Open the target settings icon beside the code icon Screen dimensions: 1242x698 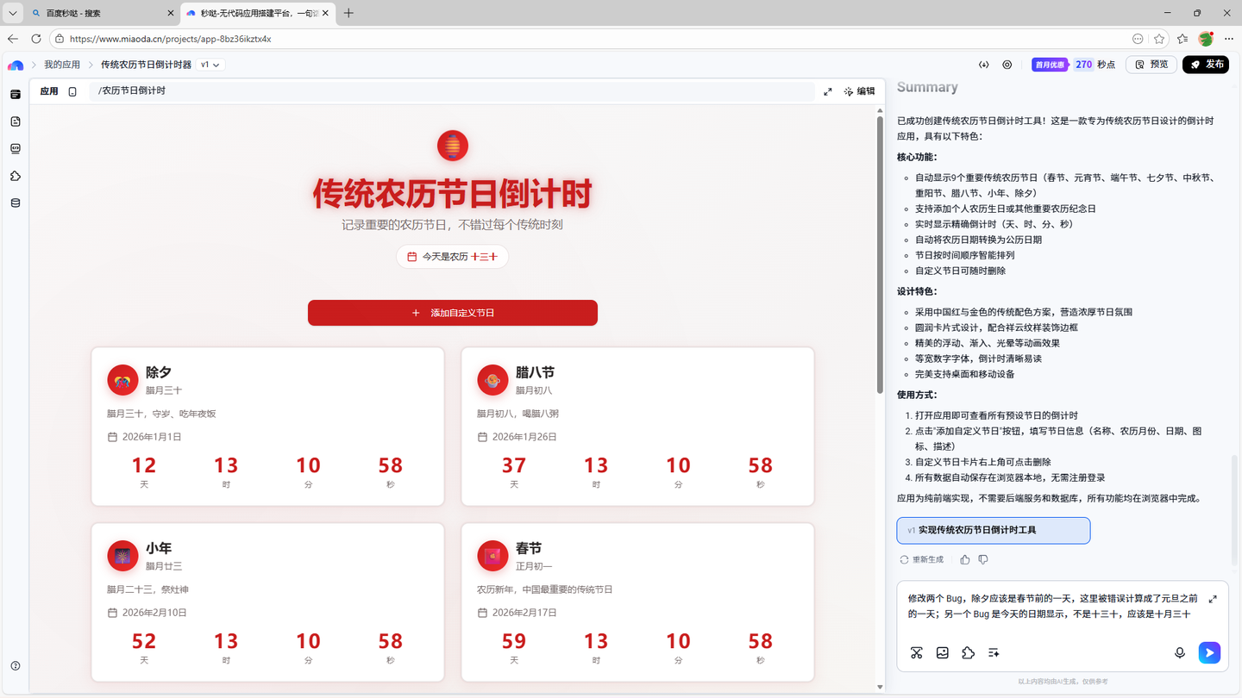pos(1007,64)
